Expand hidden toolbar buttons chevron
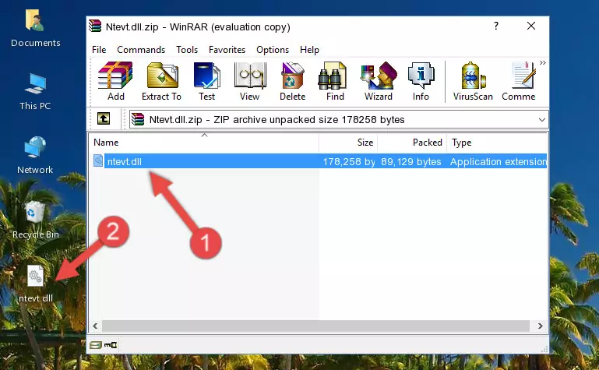Viewport: 599px width, 370px height. (543, 63)
